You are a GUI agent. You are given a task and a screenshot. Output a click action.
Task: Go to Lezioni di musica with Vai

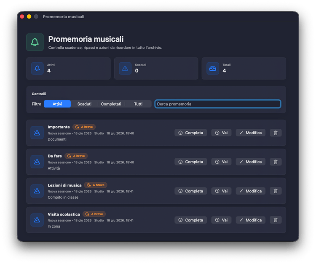click(x=221, y=191)
